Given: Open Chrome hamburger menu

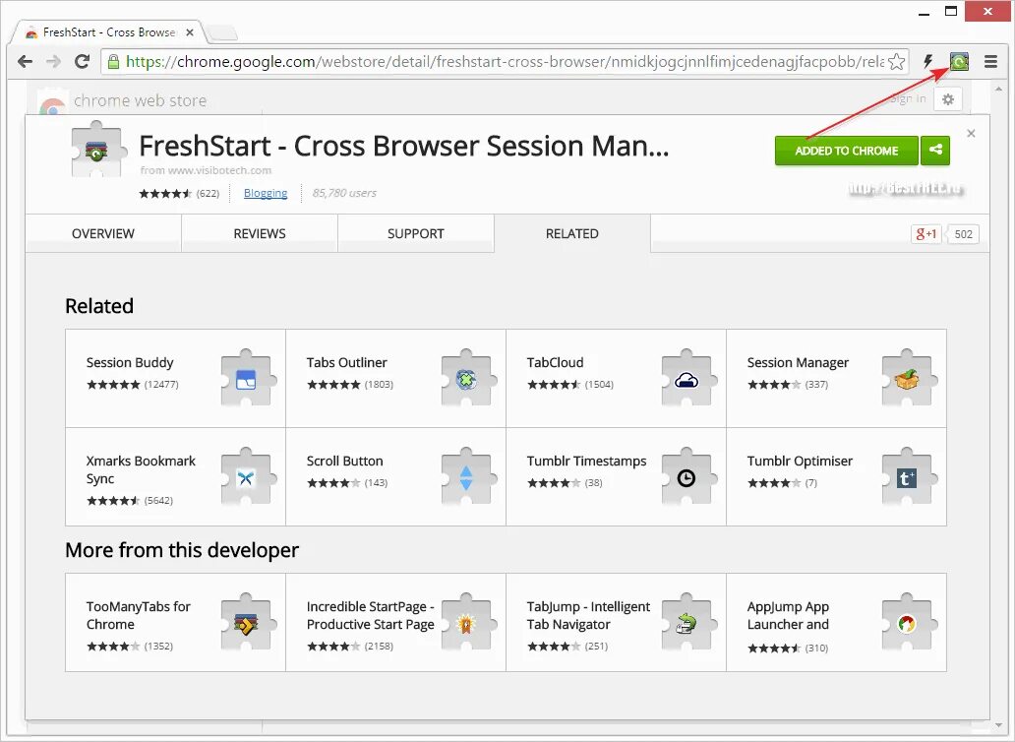Looking at the screenshot, I should click(x=990, y=62).
